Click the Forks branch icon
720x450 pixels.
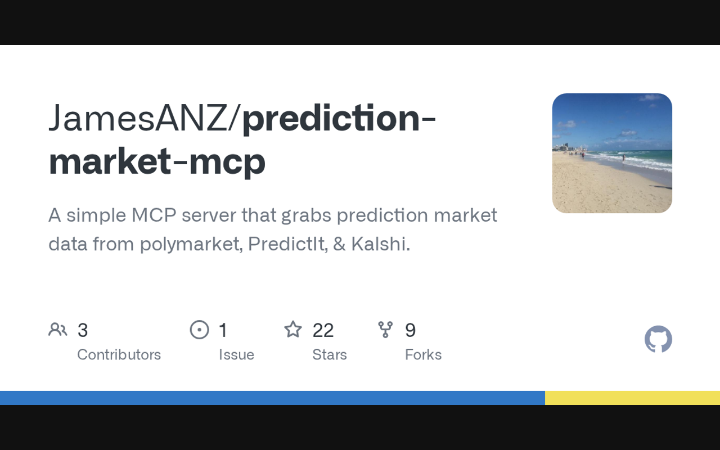click(385, 330)
